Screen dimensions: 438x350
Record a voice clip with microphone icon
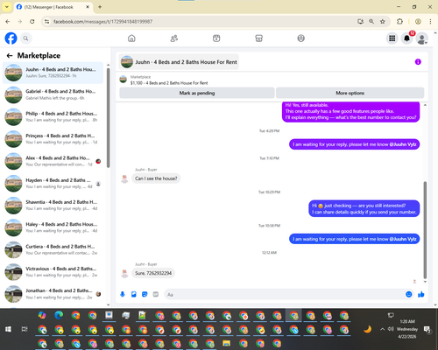(x=123, y=294)
